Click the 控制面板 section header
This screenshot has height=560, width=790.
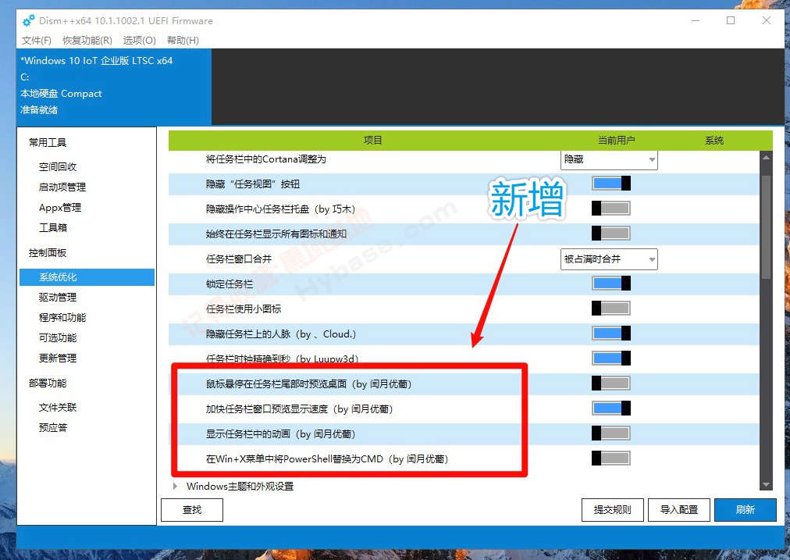48,252
